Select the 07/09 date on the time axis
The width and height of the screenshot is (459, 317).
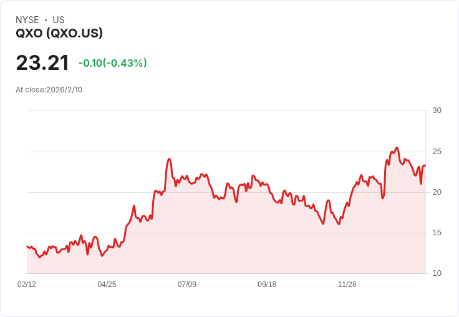187,285
